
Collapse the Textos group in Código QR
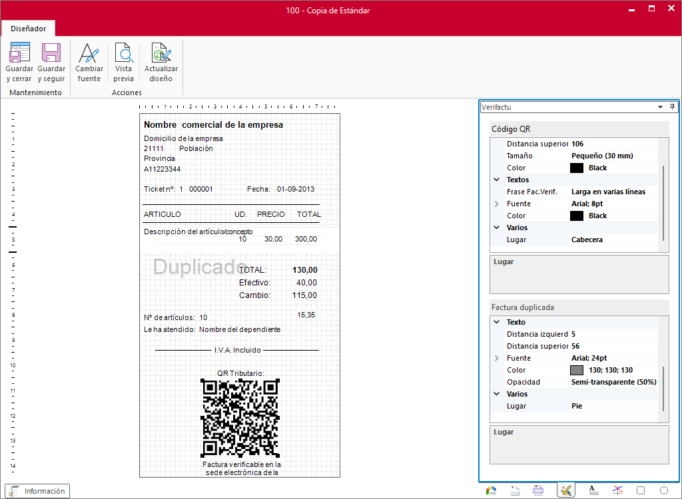[497, 180]
